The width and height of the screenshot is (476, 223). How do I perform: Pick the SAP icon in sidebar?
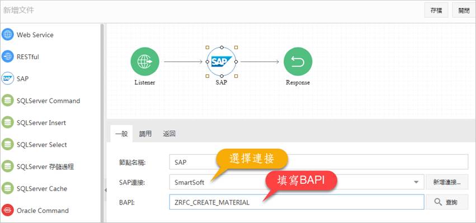tap(8, 79)
